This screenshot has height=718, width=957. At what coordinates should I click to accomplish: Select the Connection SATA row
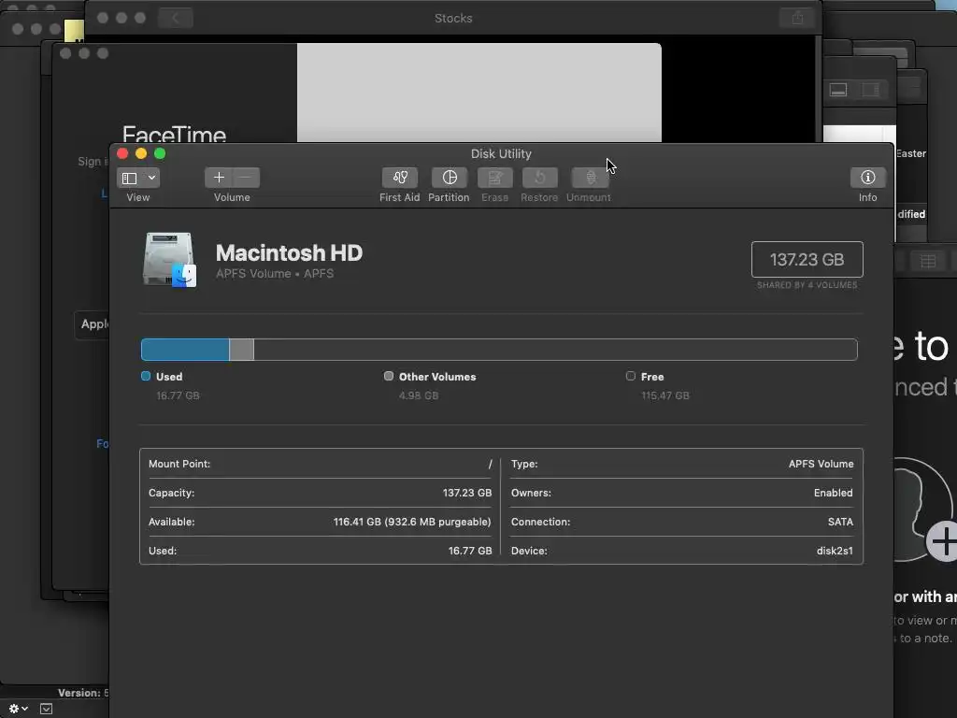tap(681, 522)
